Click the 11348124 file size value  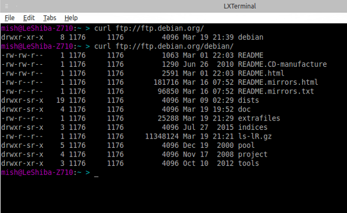(x=162, y=136)
